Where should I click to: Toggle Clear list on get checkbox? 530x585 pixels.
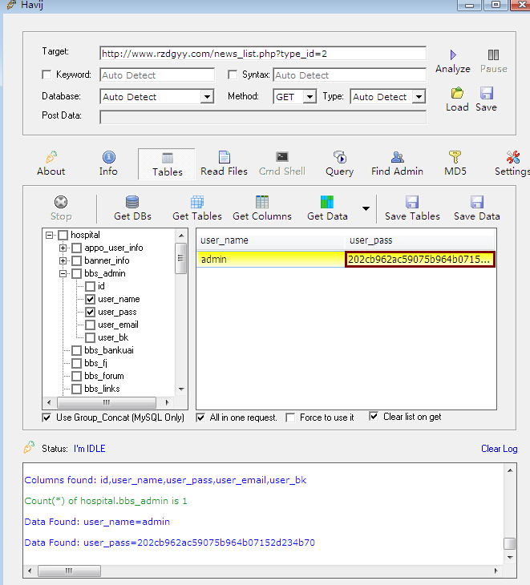pos(374,416)
